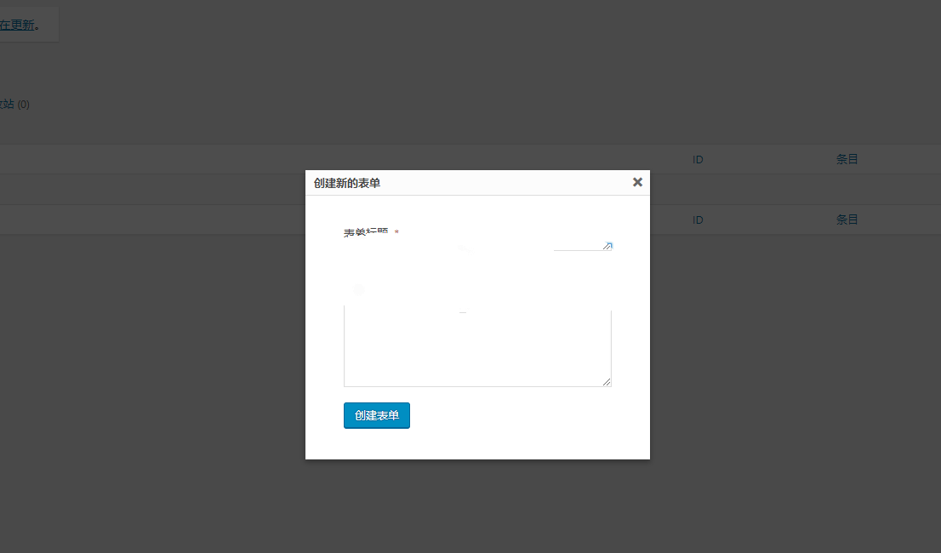
Task: Click the resize grip on the title field
Action: click(607, 246)
